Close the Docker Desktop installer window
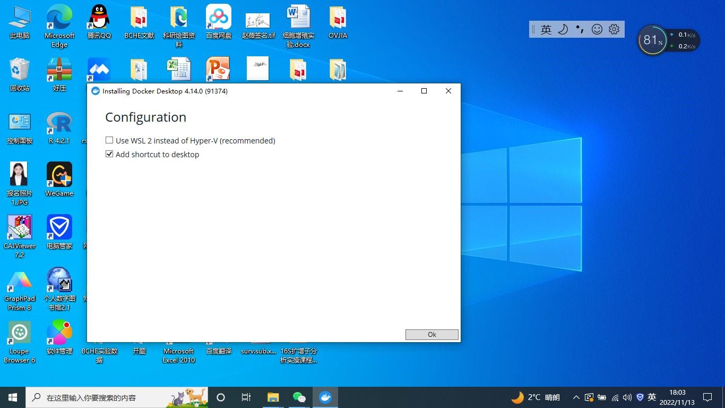 coord(448,91)
